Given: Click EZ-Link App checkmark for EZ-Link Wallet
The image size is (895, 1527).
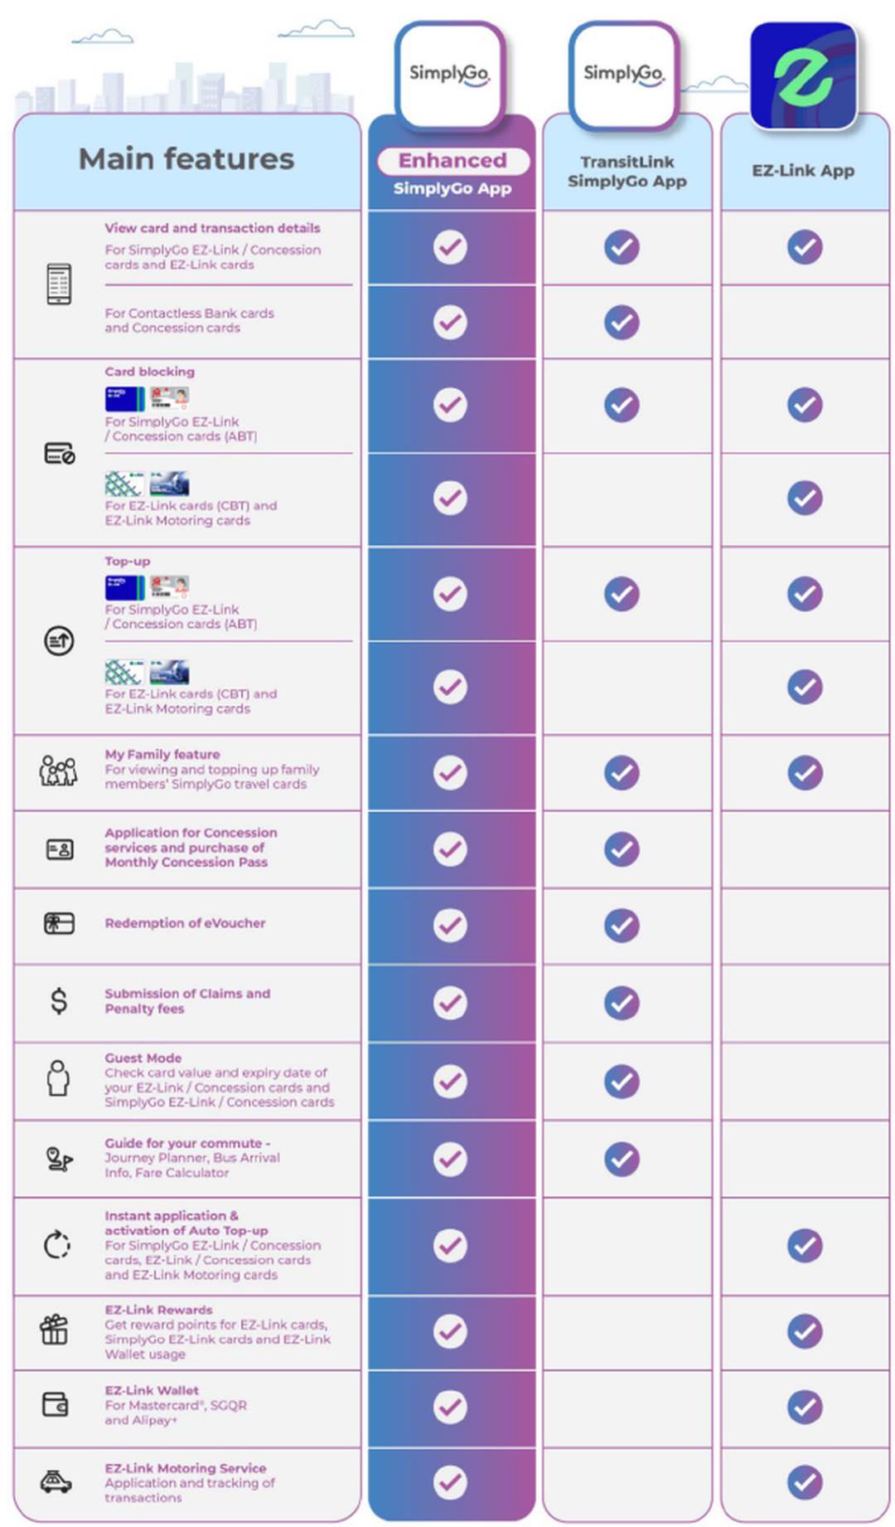Looking at the screenshot, I should click(x=804, y=1407).
